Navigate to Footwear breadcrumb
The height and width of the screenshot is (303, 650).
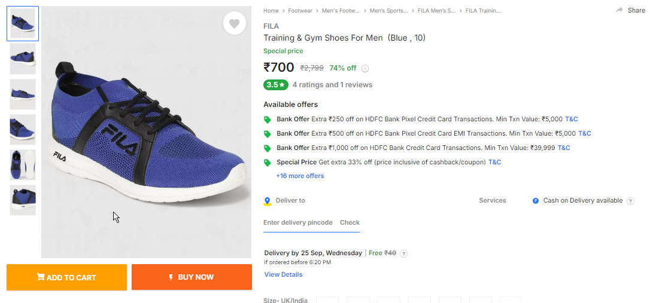click(x=300, y=11)
